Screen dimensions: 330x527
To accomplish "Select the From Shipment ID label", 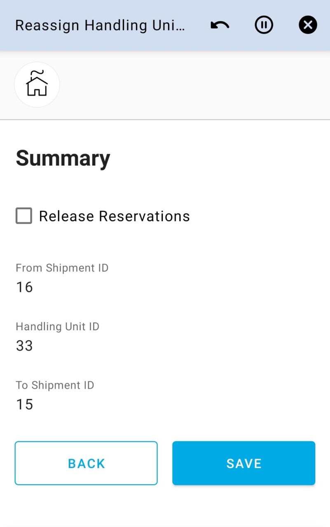I will pyautogui.click(x=62, y=268).
